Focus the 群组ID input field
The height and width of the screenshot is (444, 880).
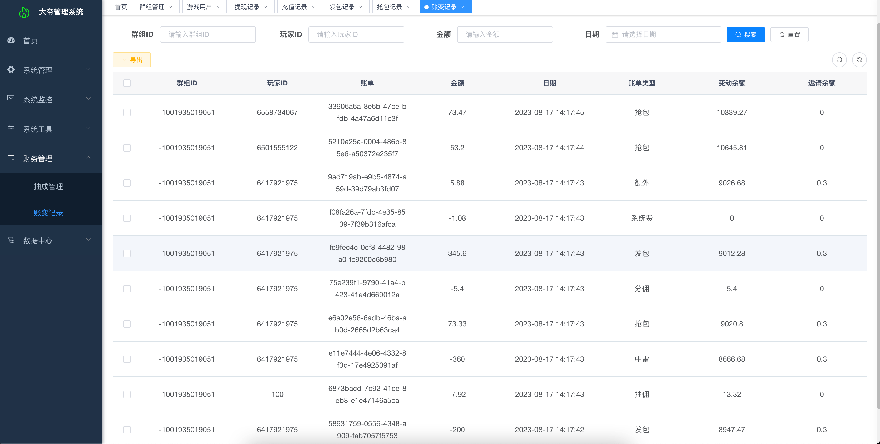coord(208,34)
